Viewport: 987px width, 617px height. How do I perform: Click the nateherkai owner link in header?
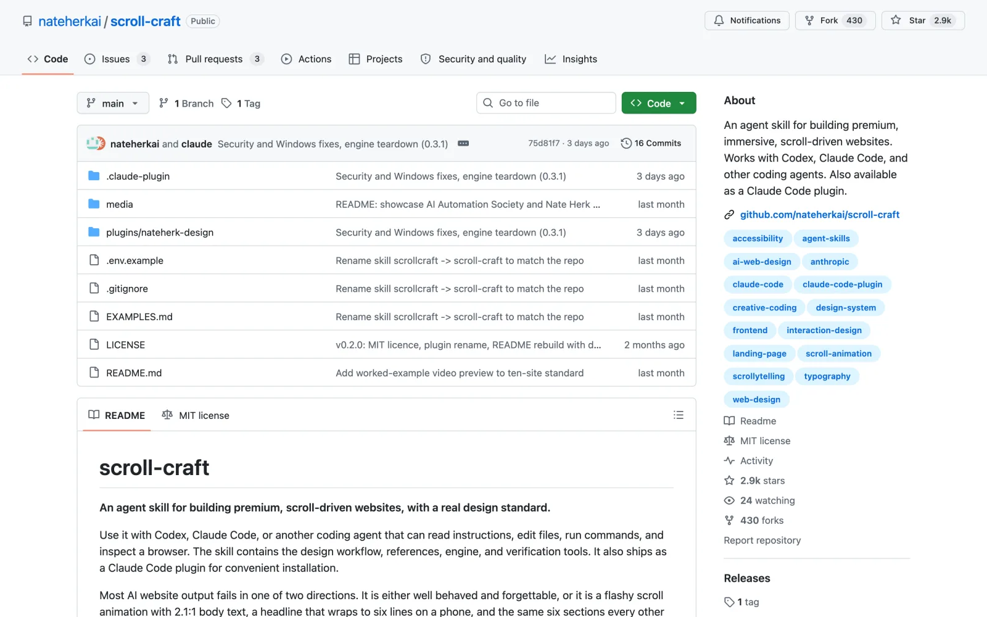[x=70, y=21]
